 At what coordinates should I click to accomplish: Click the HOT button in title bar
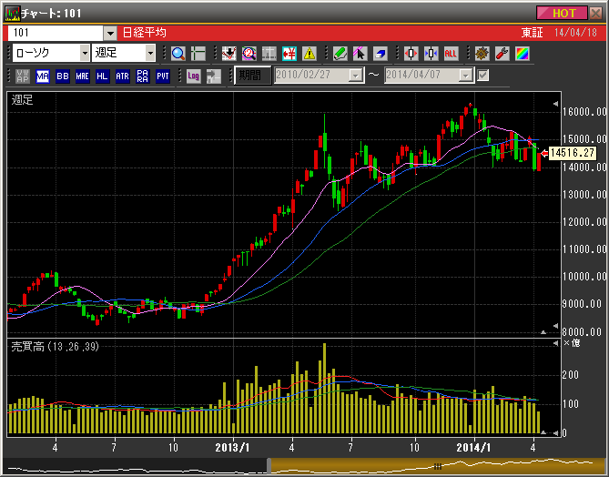tap(563, 13)
